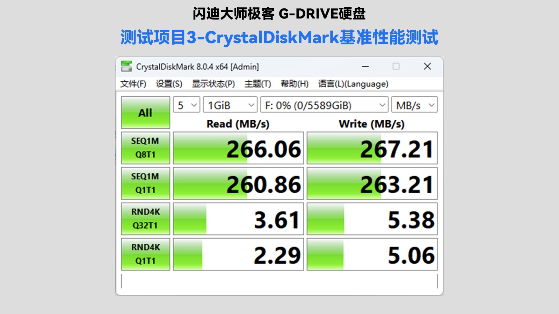The height and width of the screenshot is (314, 559).
Task: Click the 3.61 random read result
Action: (238, 219)
